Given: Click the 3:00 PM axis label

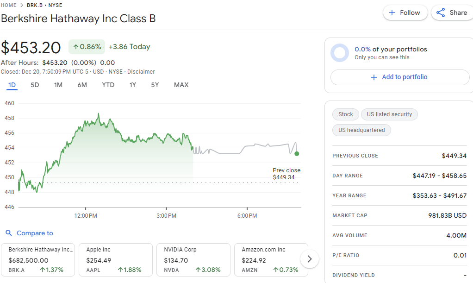Looking at the screenshot, I should tap(166, 216).
